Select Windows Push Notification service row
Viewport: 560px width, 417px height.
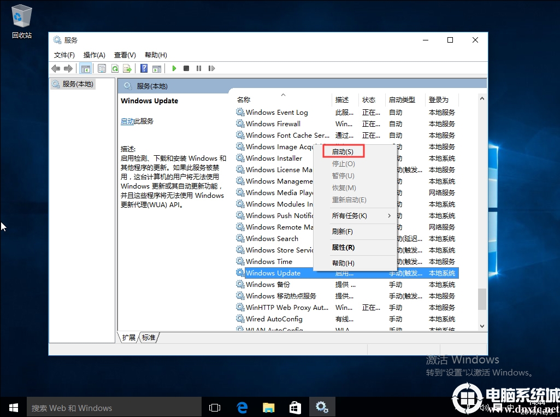274,215
